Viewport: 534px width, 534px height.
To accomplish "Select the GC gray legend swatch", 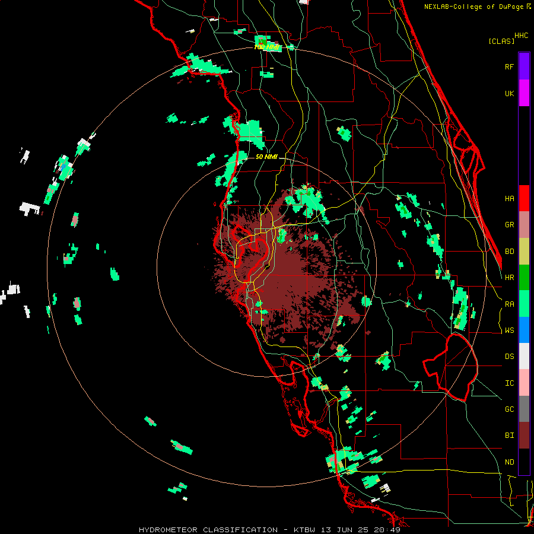I will [x=524, y=409].
